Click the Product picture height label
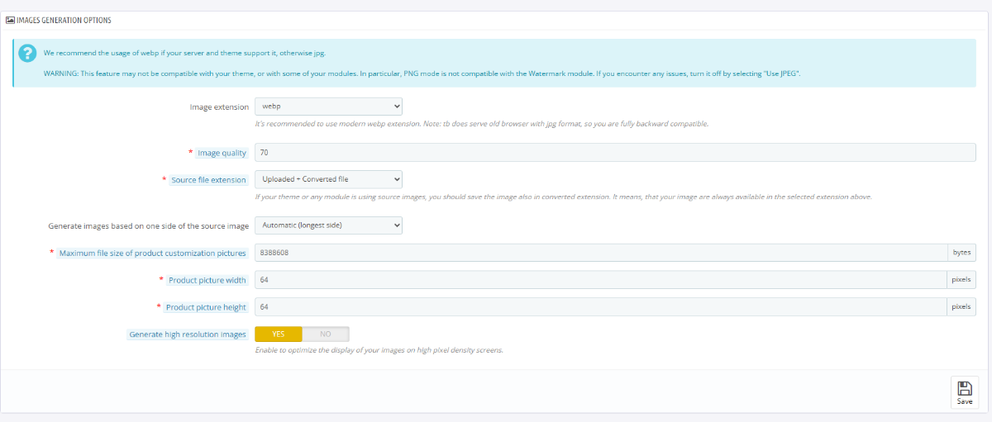The width and height of the screenshot is (992, 422). [x=206, y=307]
